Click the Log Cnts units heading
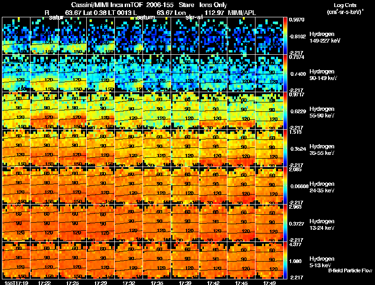This screenshot has height=285, width=375. pyautogui.click(x=345, y=8)
